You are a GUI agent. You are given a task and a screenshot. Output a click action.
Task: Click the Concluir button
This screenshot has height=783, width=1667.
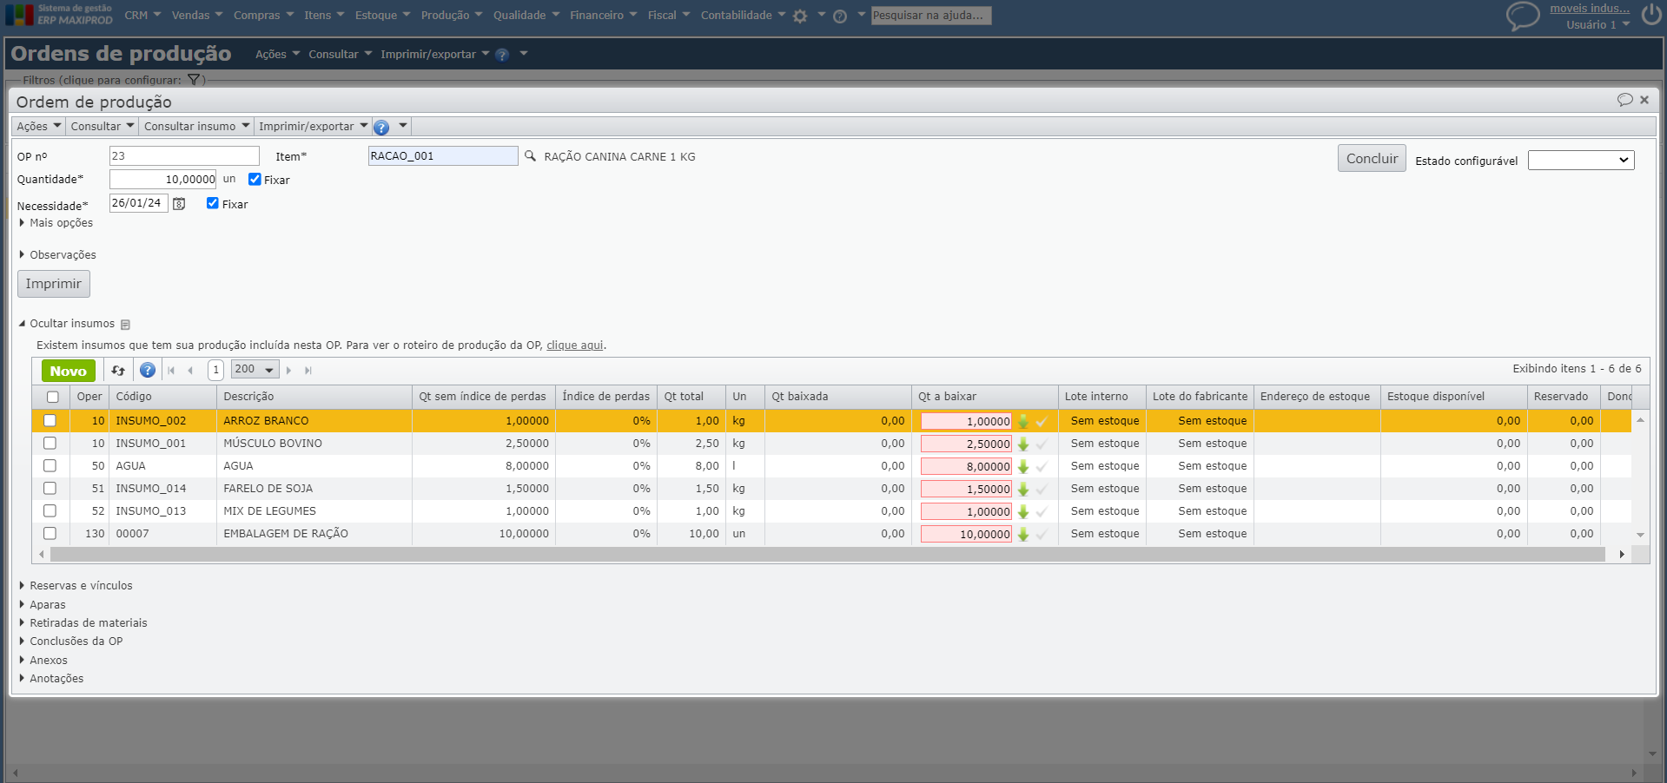point(1372,158)
